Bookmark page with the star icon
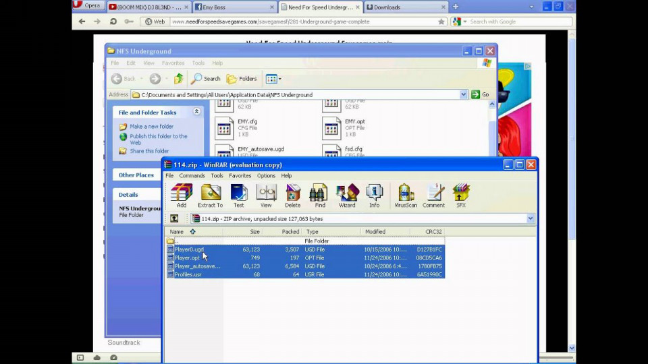The image size is (648, 364). [441, 22]
